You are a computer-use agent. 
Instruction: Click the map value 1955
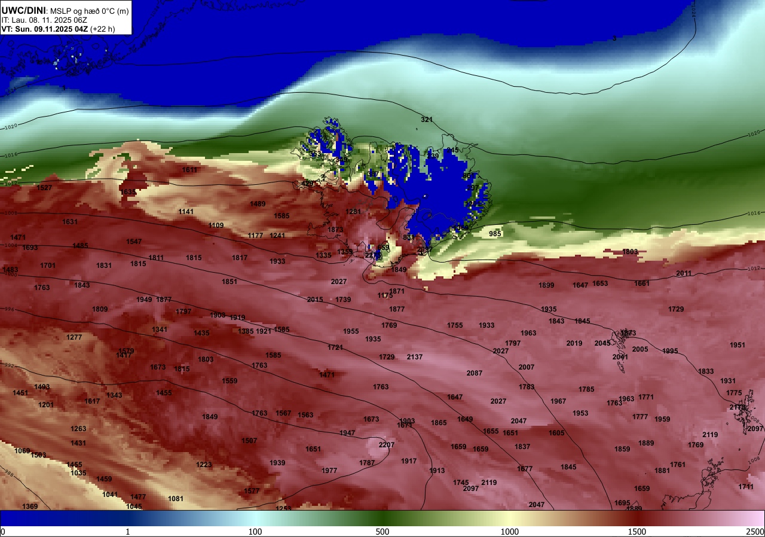(351, 331)
